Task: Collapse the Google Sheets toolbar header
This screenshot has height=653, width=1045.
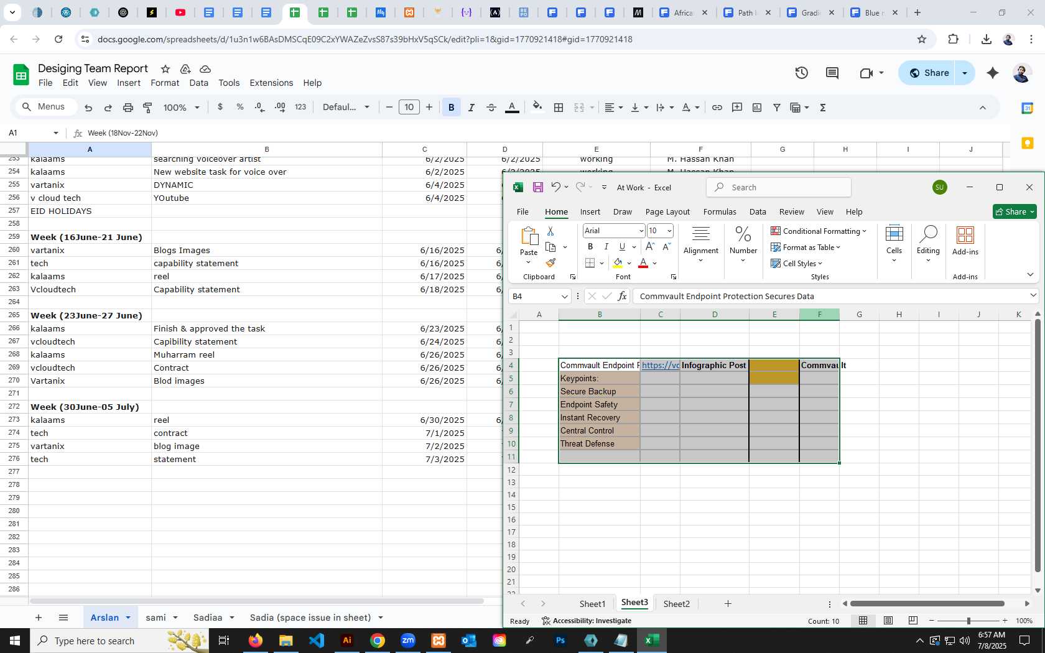Action: tap(983, 108)
